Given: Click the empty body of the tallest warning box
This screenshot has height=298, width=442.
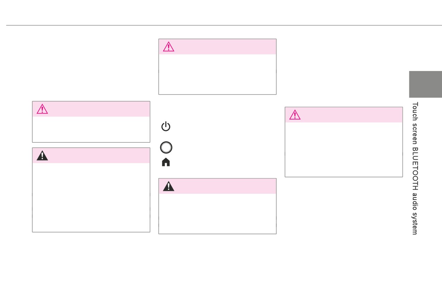Looking at the screenshot, I should [91, 197].
